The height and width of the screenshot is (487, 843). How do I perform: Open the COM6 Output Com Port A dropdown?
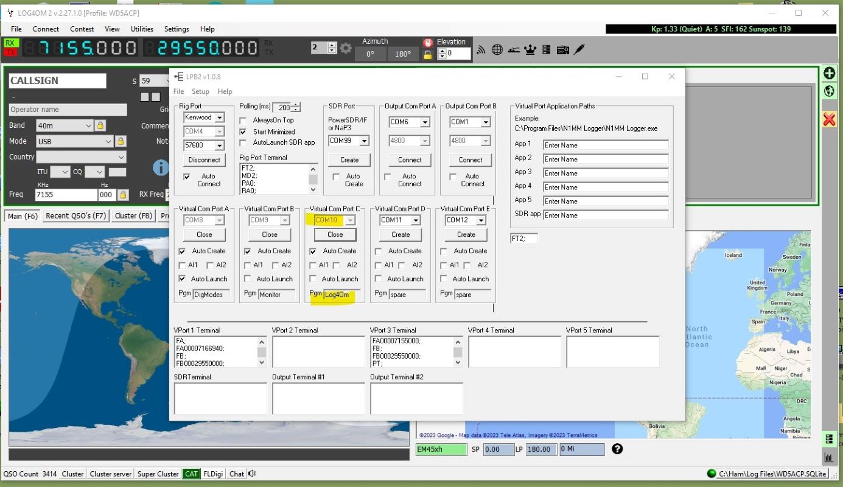425,122
